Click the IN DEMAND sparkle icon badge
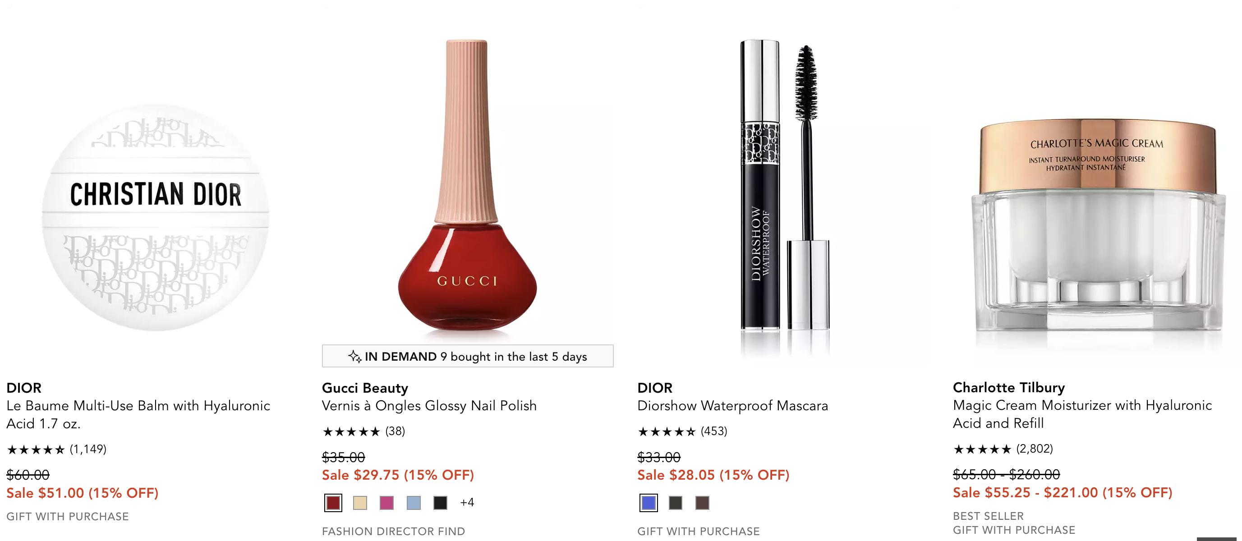This screenshot has height=541, width=1242. click(x=355, y=356)
